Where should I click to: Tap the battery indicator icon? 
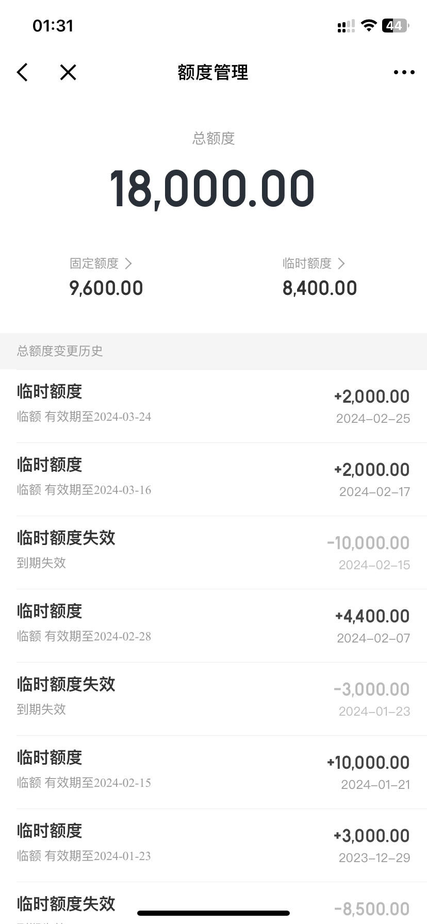pyautogui.click(x=395, y=25)
